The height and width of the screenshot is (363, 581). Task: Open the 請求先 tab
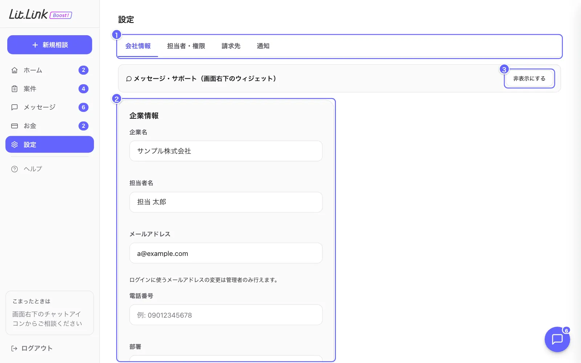point(231,46)
